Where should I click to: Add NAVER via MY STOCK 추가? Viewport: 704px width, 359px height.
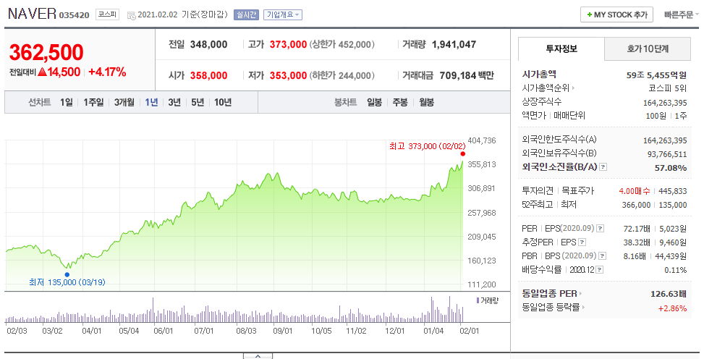pyautogui.click(x=617, y=14)
